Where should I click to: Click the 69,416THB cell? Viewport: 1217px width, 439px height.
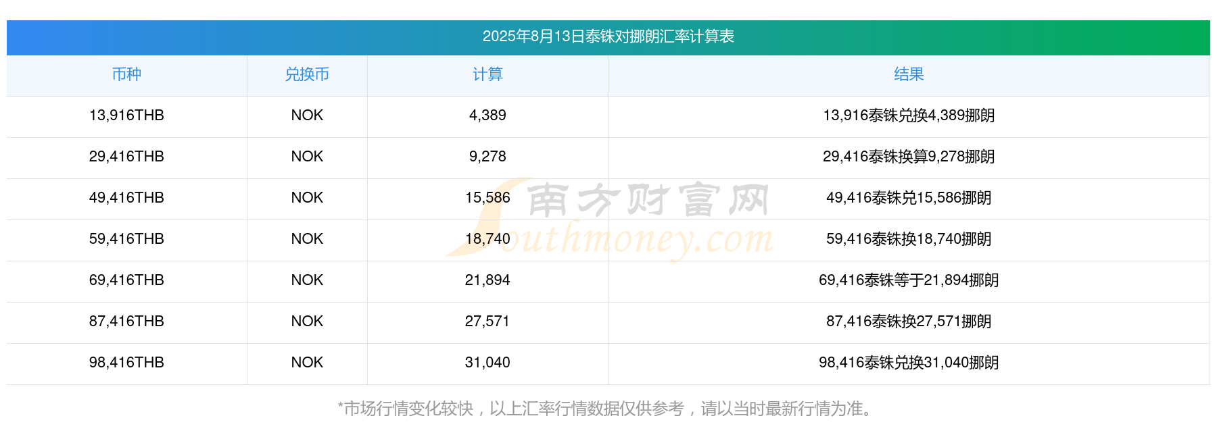126,280
